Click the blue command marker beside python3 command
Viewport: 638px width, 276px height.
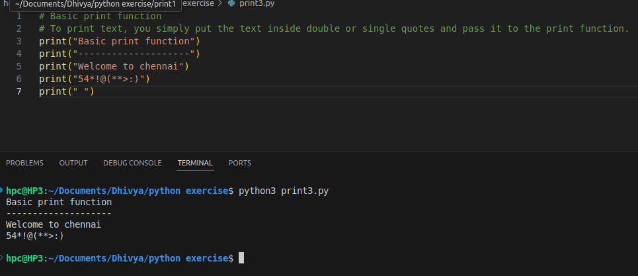2,191
